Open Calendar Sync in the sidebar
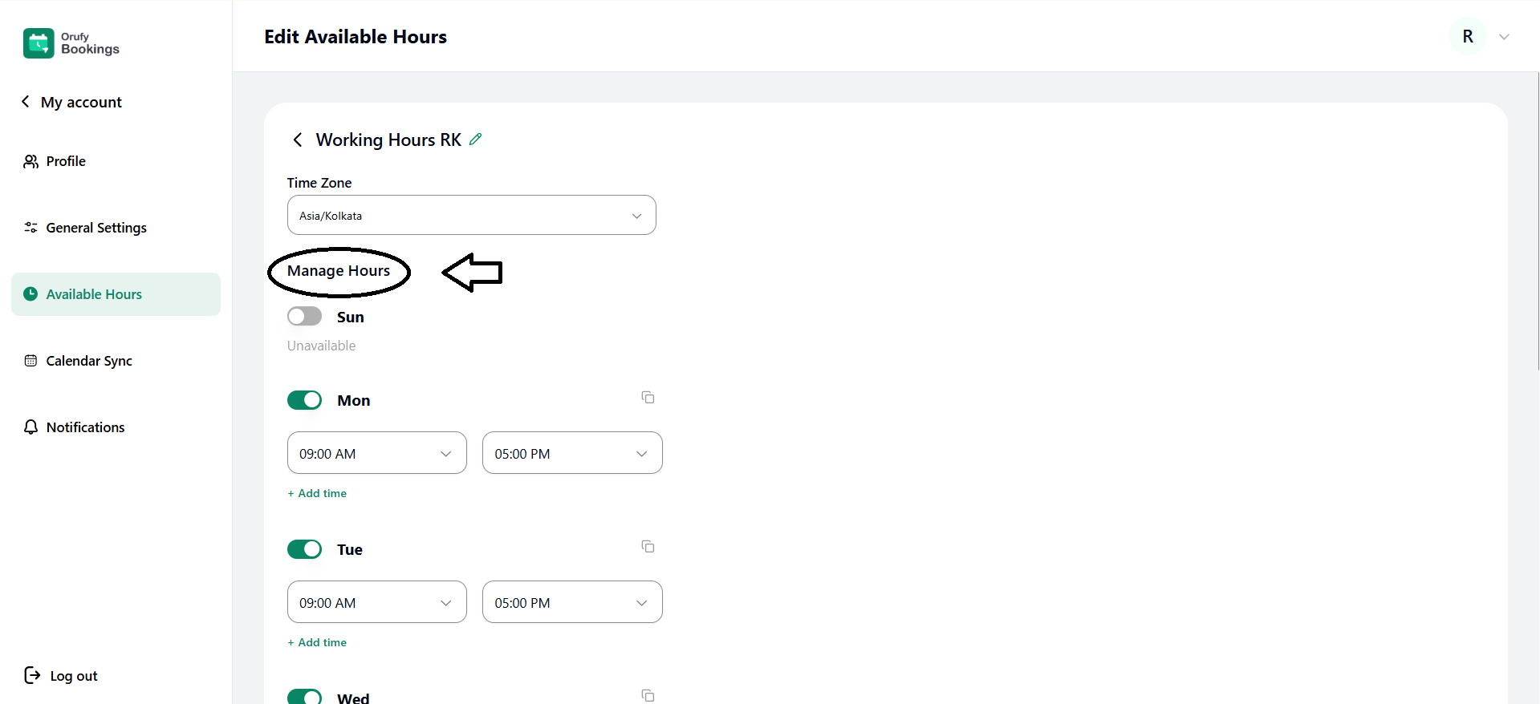This screenshot has height=704, width=1540. click(x=89, y=361)
